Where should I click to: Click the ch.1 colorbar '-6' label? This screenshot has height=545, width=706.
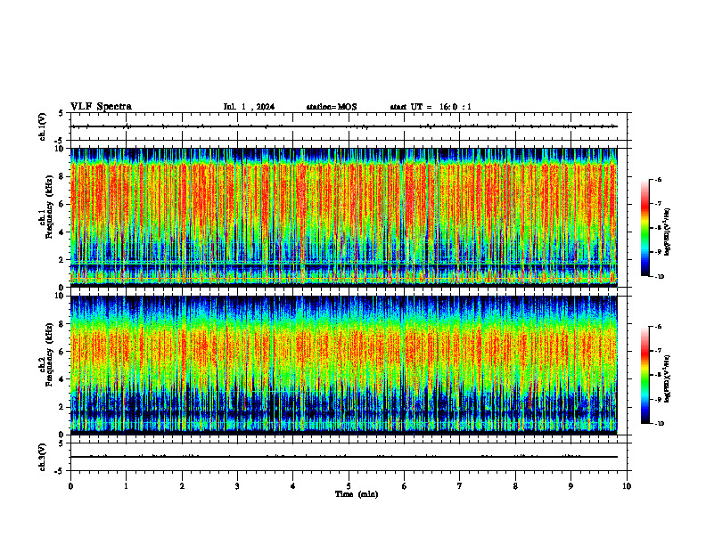pyautogui.click(x=659, y=180)
